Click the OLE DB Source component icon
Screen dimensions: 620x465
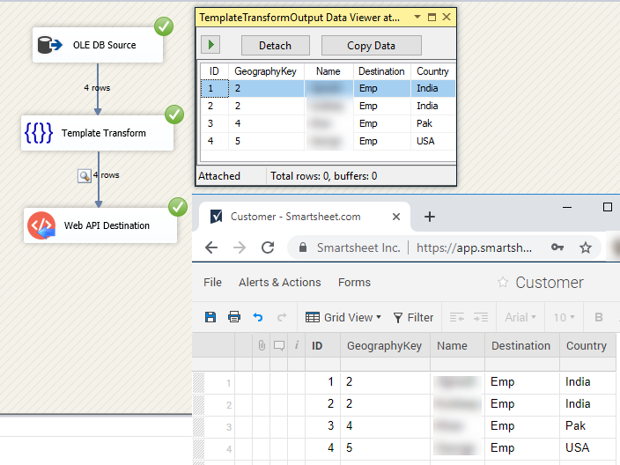[49, 45]
